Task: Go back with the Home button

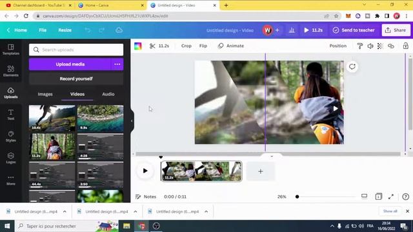Action: point(17,30)
